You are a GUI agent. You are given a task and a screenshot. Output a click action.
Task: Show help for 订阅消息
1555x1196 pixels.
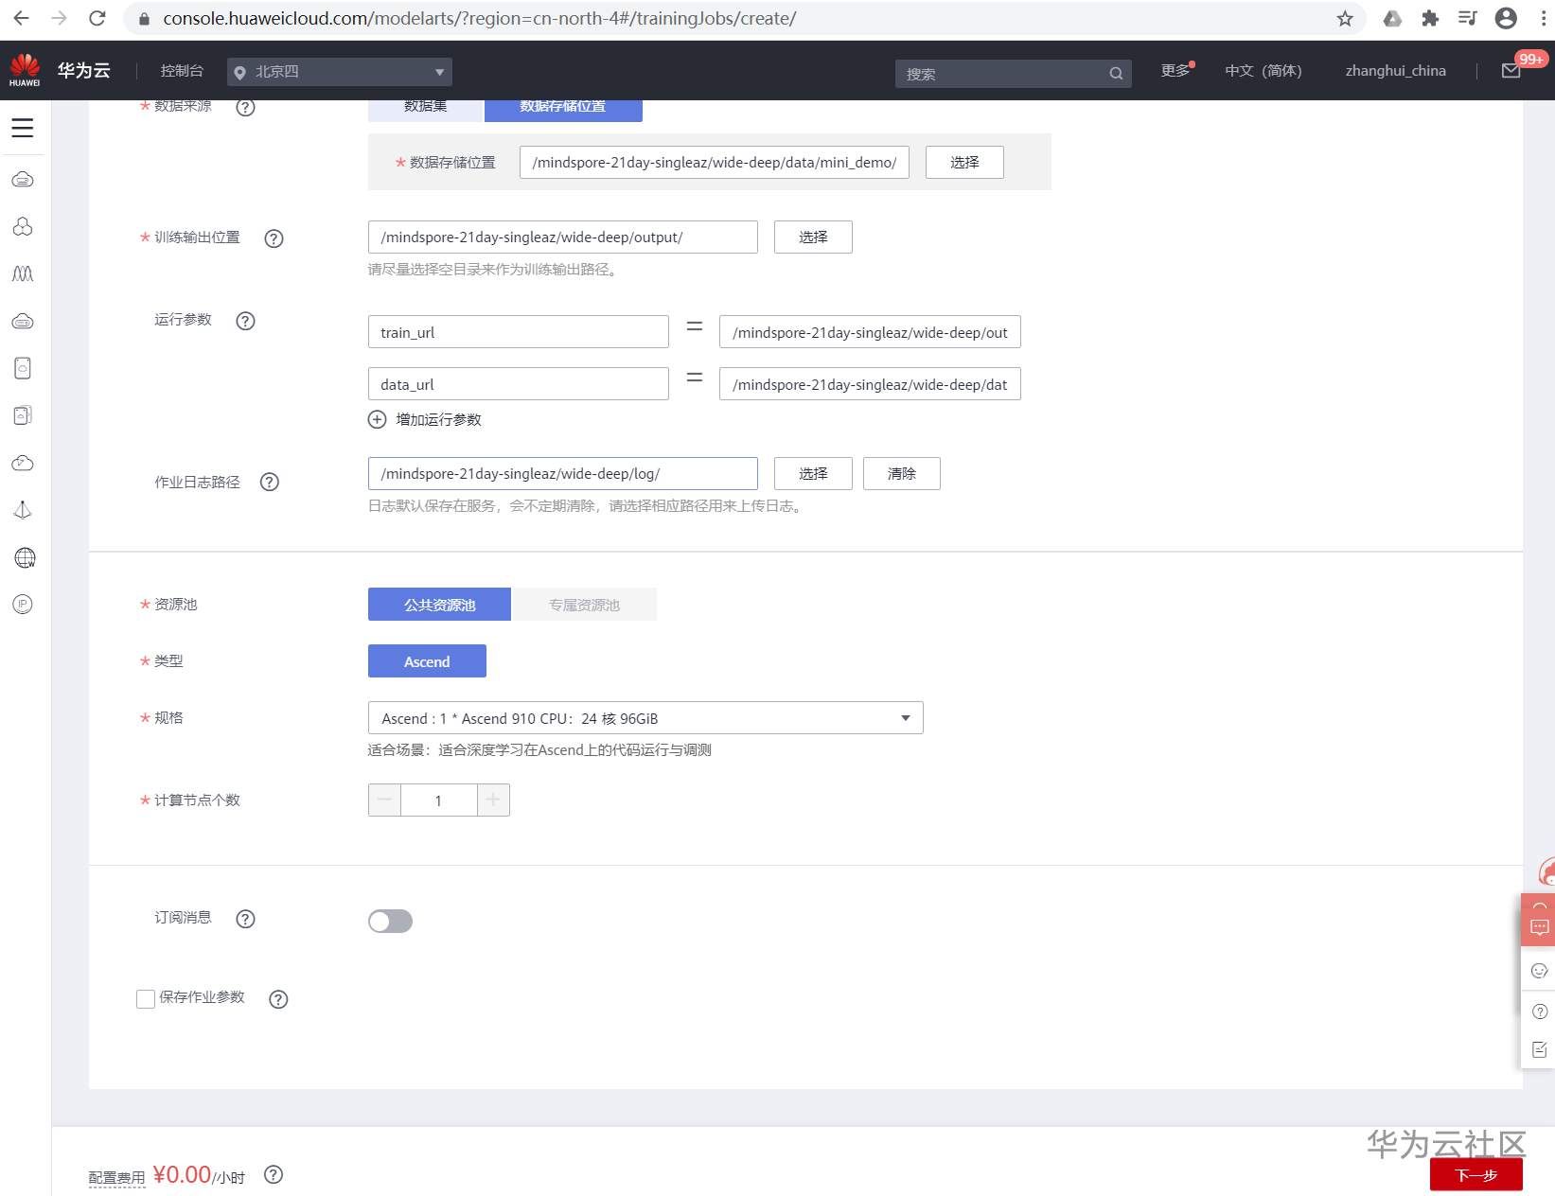tap(245, 919)
